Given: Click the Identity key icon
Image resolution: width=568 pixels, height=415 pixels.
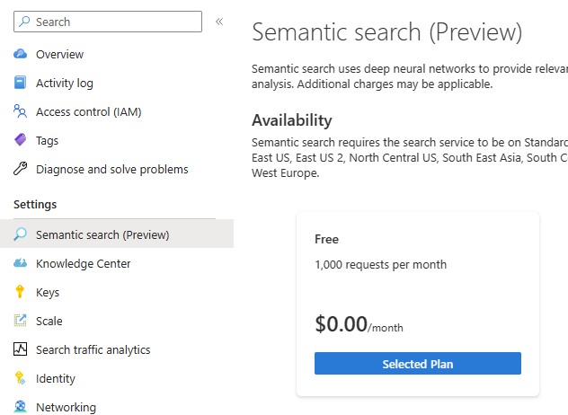Looking at the screenshot, I should pyautogui.click(x=21, y=379).
